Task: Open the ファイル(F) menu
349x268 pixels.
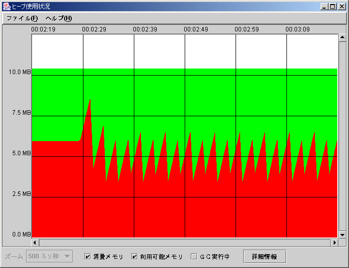Action: click(x=22, y=18)
